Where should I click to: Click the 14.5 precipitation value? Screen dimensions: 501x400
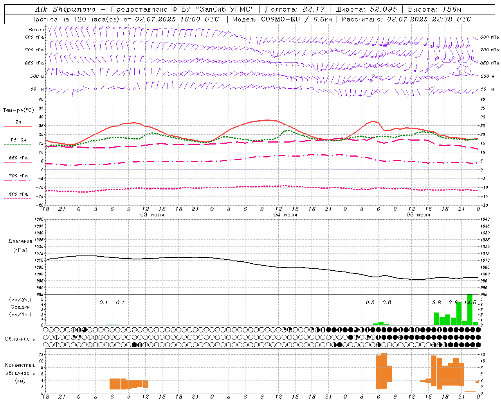coord(470,303)
